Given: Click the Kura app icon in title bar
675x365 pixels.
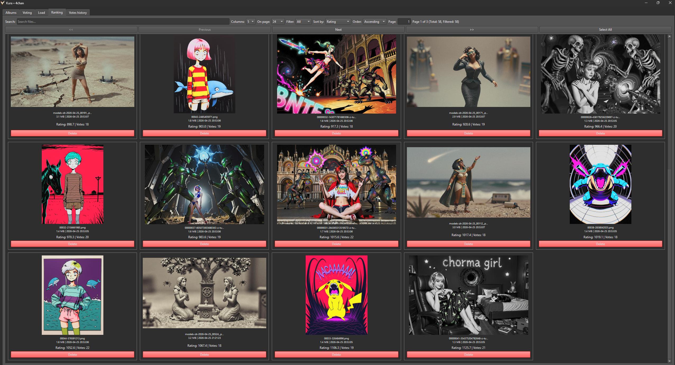Looking at the screenshot, I should pyautogui.click(x=3, y=3).
